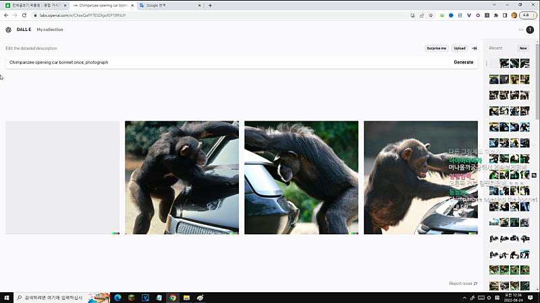540x303 pixels.
Task: Open the purple ring extension icon
Action: [x=478, y=15]
